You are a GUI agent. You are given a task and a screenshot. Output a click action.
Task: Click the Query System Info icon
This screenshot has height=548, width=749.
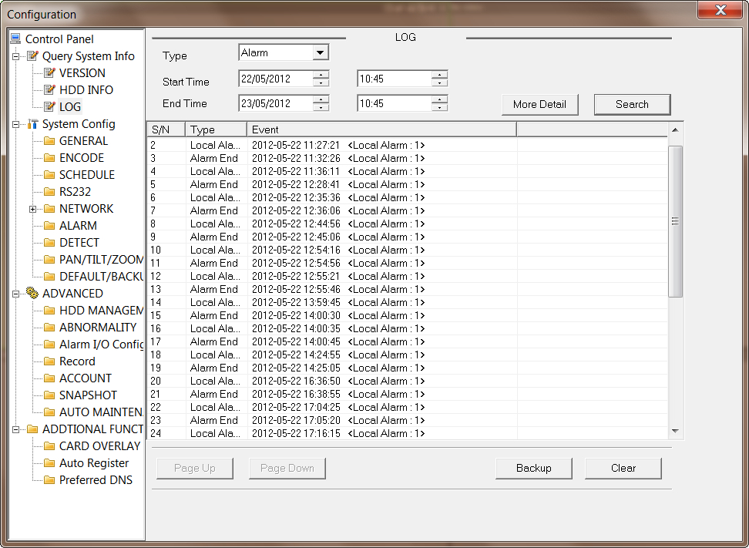[x=32, y=56]
